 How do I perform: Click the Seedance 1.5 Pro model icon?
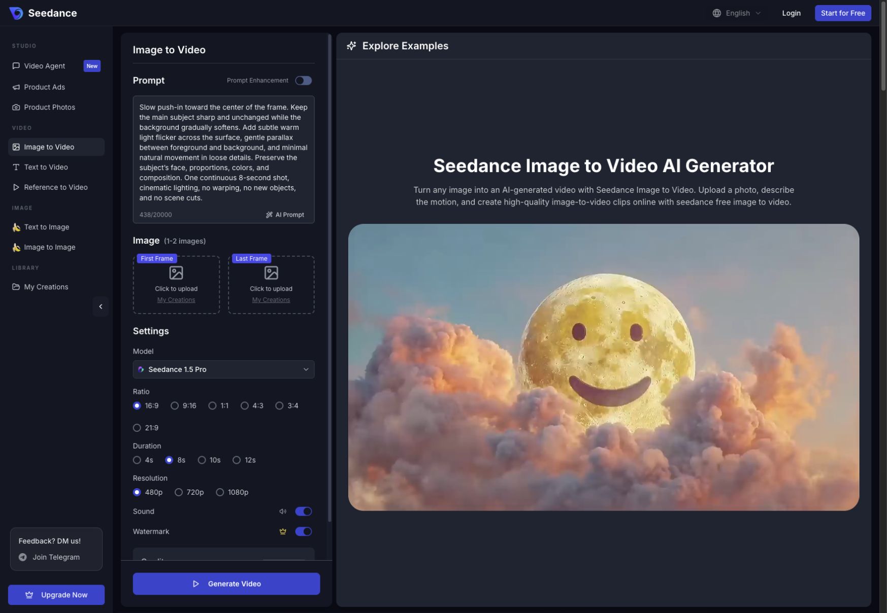[141, 369]
